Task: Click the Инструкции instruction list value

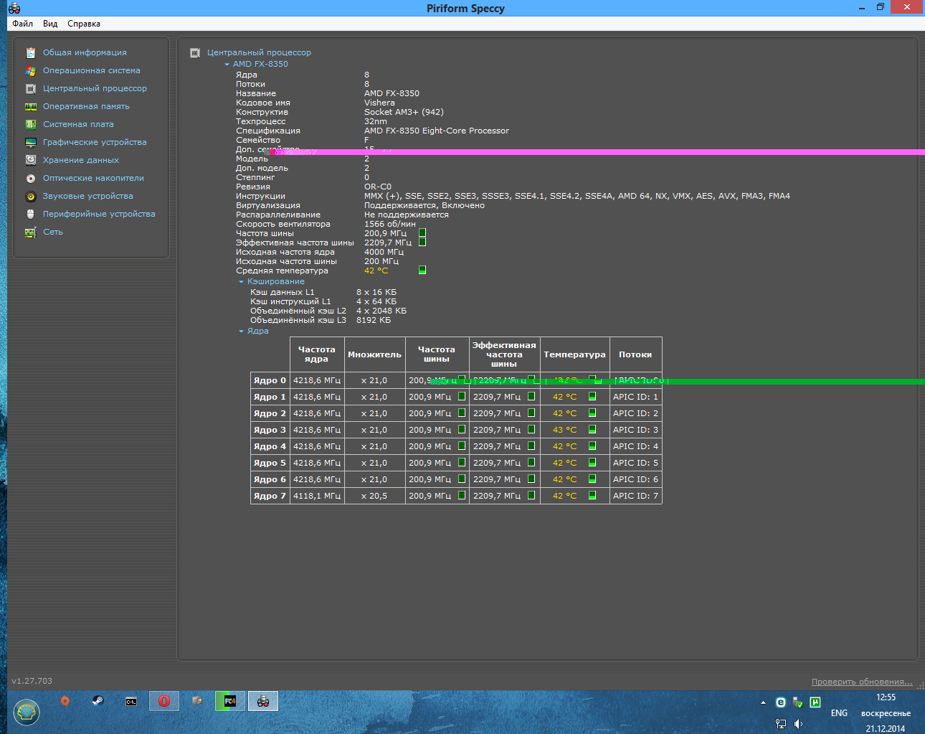Action: pyautogui.click(x=577, y=196)
